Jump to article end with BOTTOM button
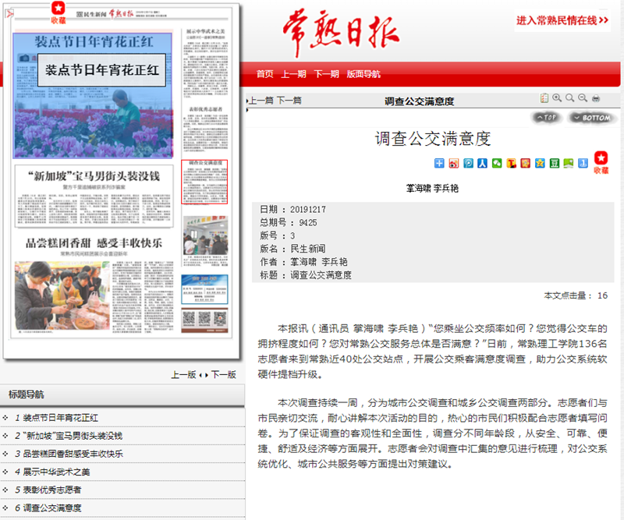This screenshot has height=520, width=624. 592,118
